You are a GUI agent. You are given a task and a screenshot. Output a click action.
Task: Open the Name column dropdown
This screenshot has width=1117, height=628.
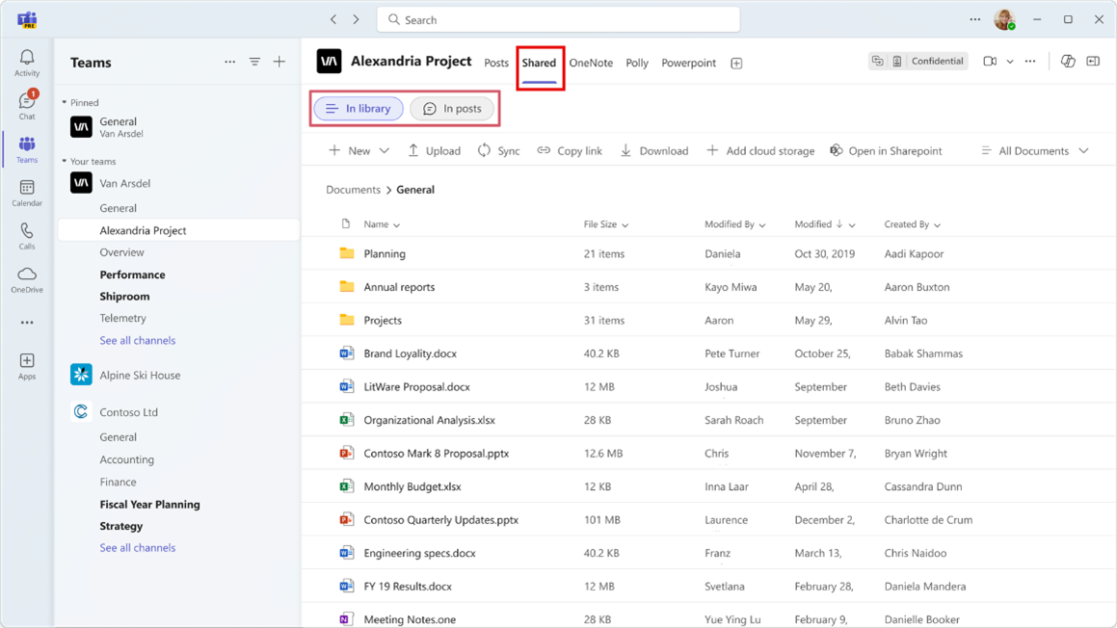tap(397, 225)
